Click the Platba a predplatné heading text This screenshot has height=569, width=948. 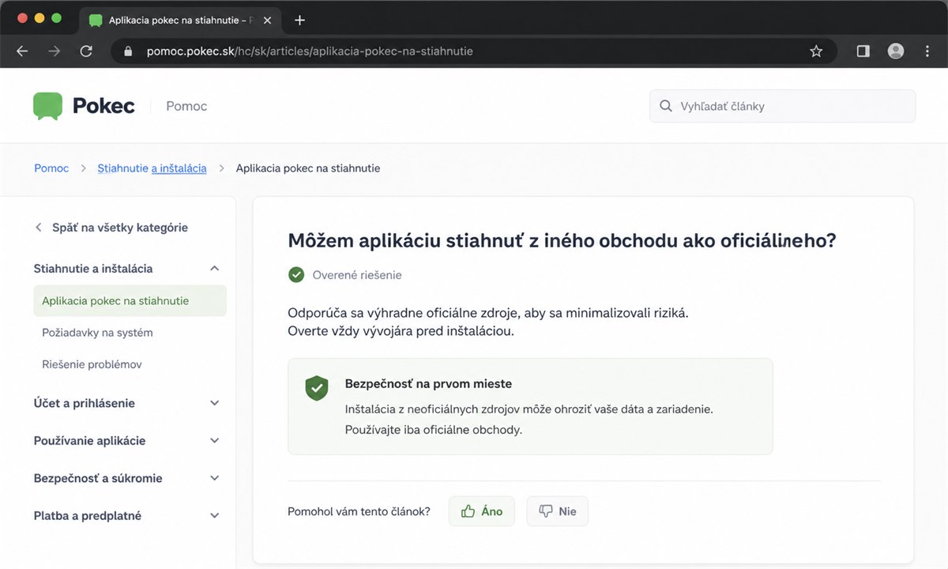[88, 516]
